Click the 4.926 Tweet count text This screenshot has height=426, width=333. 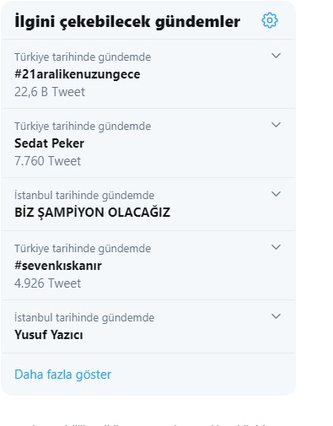point(47,283)
